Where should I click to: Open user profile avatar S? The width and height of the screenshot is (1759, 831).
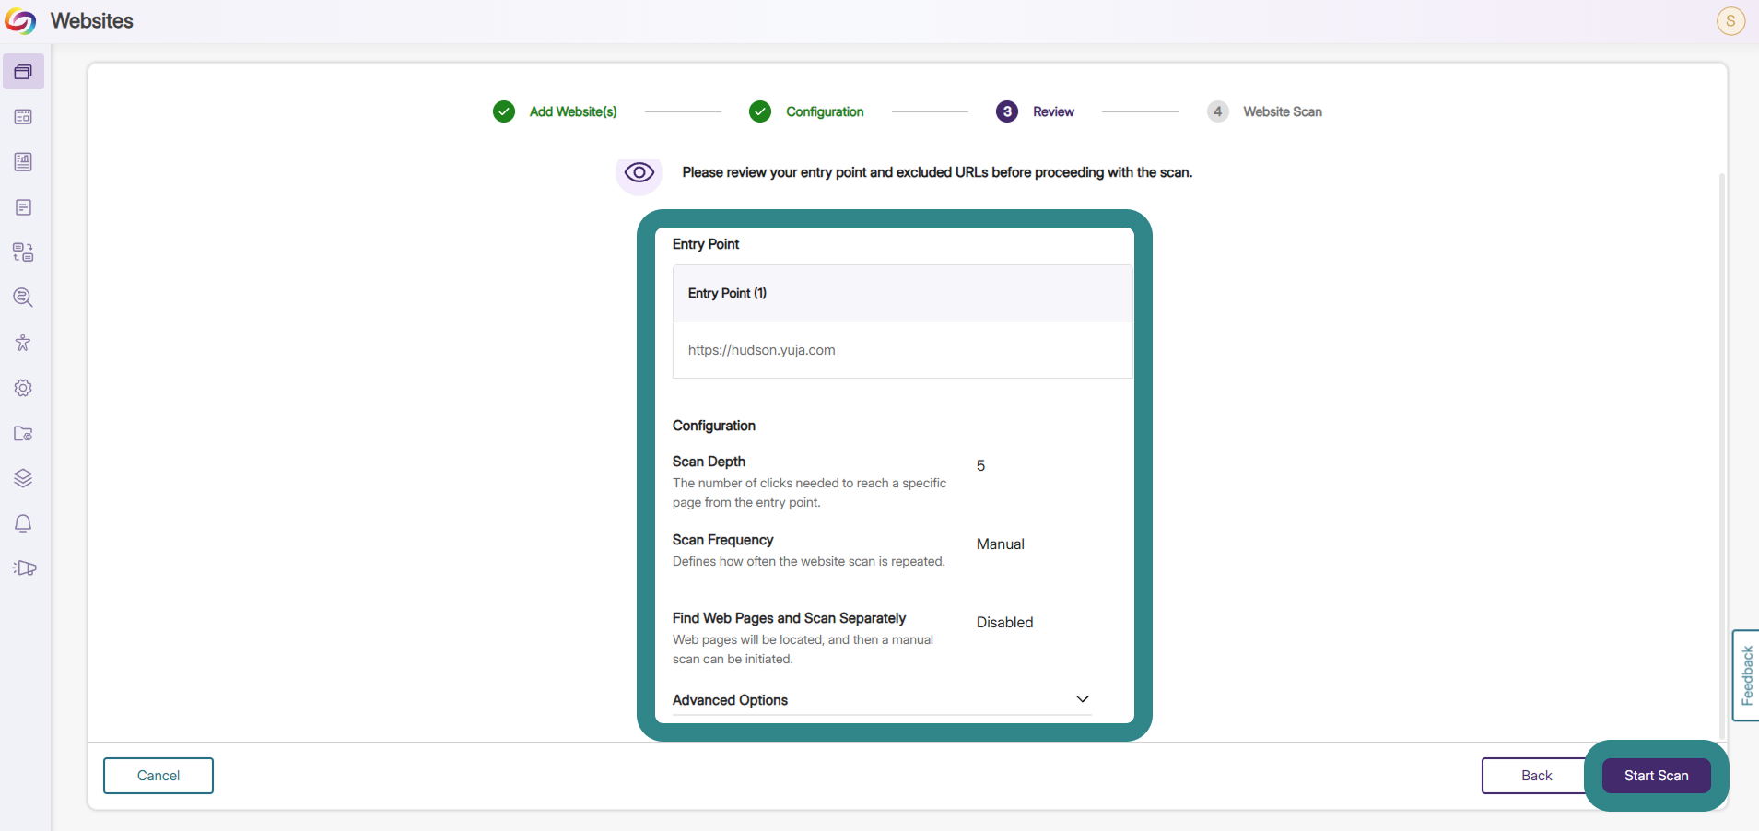point(1730,21)
